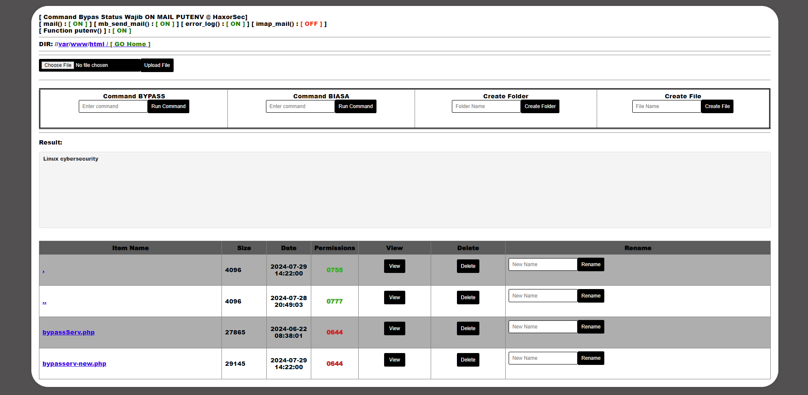Click Rename for bypasserv-new.php

[x=591, y=358]
